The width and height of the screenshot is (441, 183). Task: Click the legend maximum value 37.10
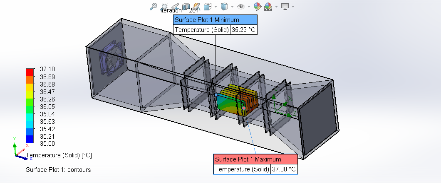[x=47, y=69]
